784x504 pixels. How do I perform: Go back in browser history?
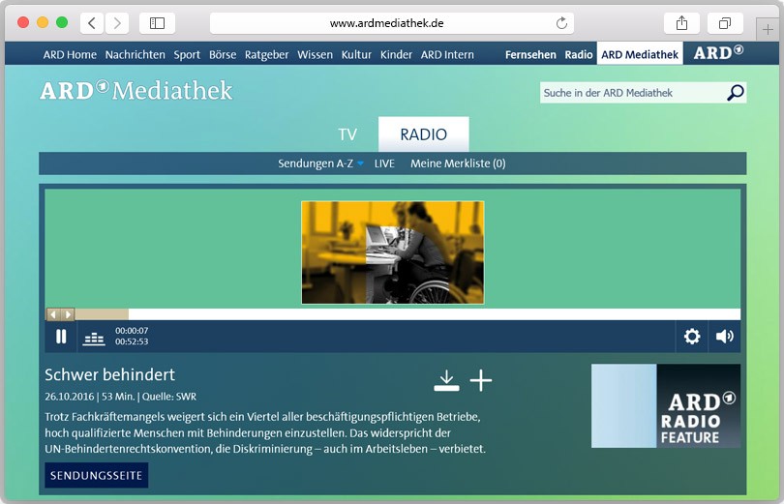click(x=92, y=23)
